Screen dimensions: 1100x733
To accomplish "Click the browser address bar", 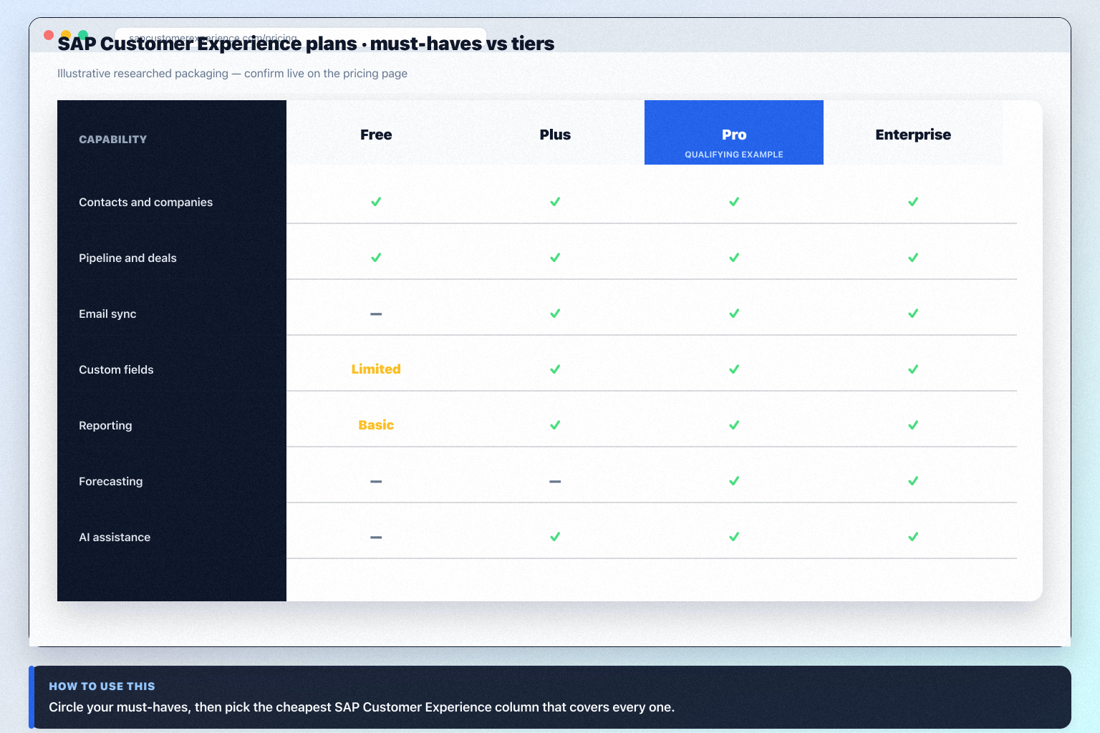I will [x=301, y=38].
